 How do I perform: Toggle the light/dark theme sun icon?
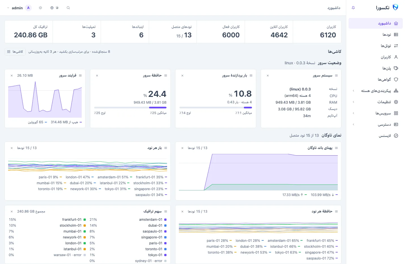click(x=40, y=8)
